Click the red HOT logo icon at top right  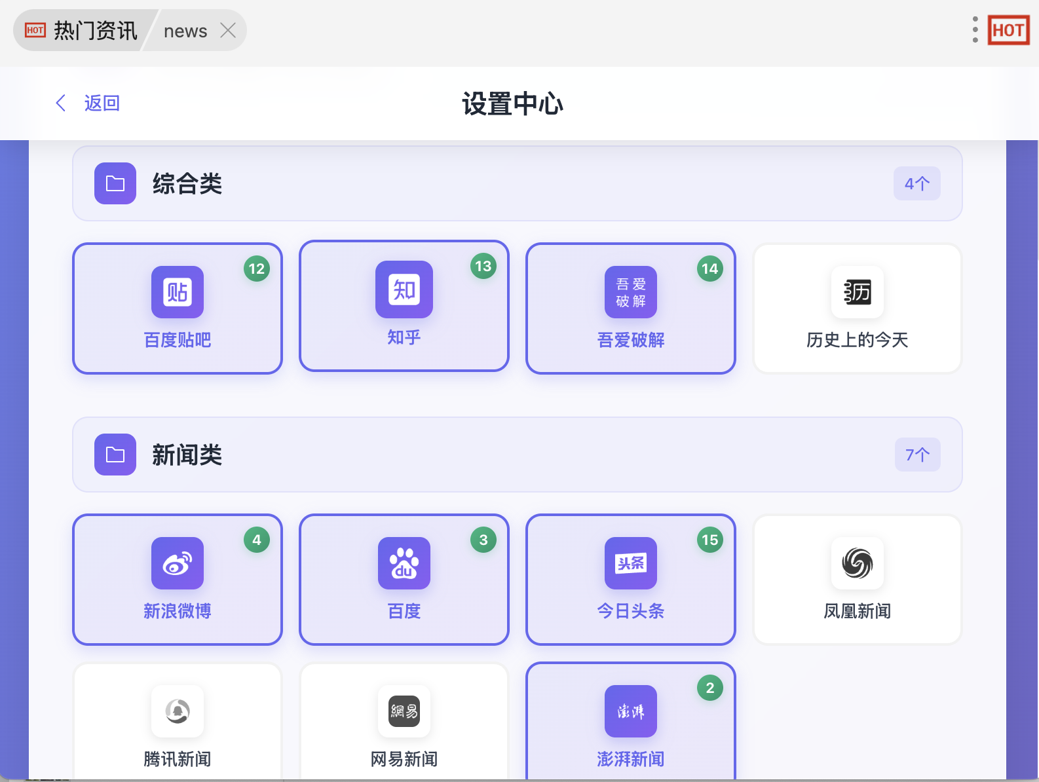click(1008, 30)
